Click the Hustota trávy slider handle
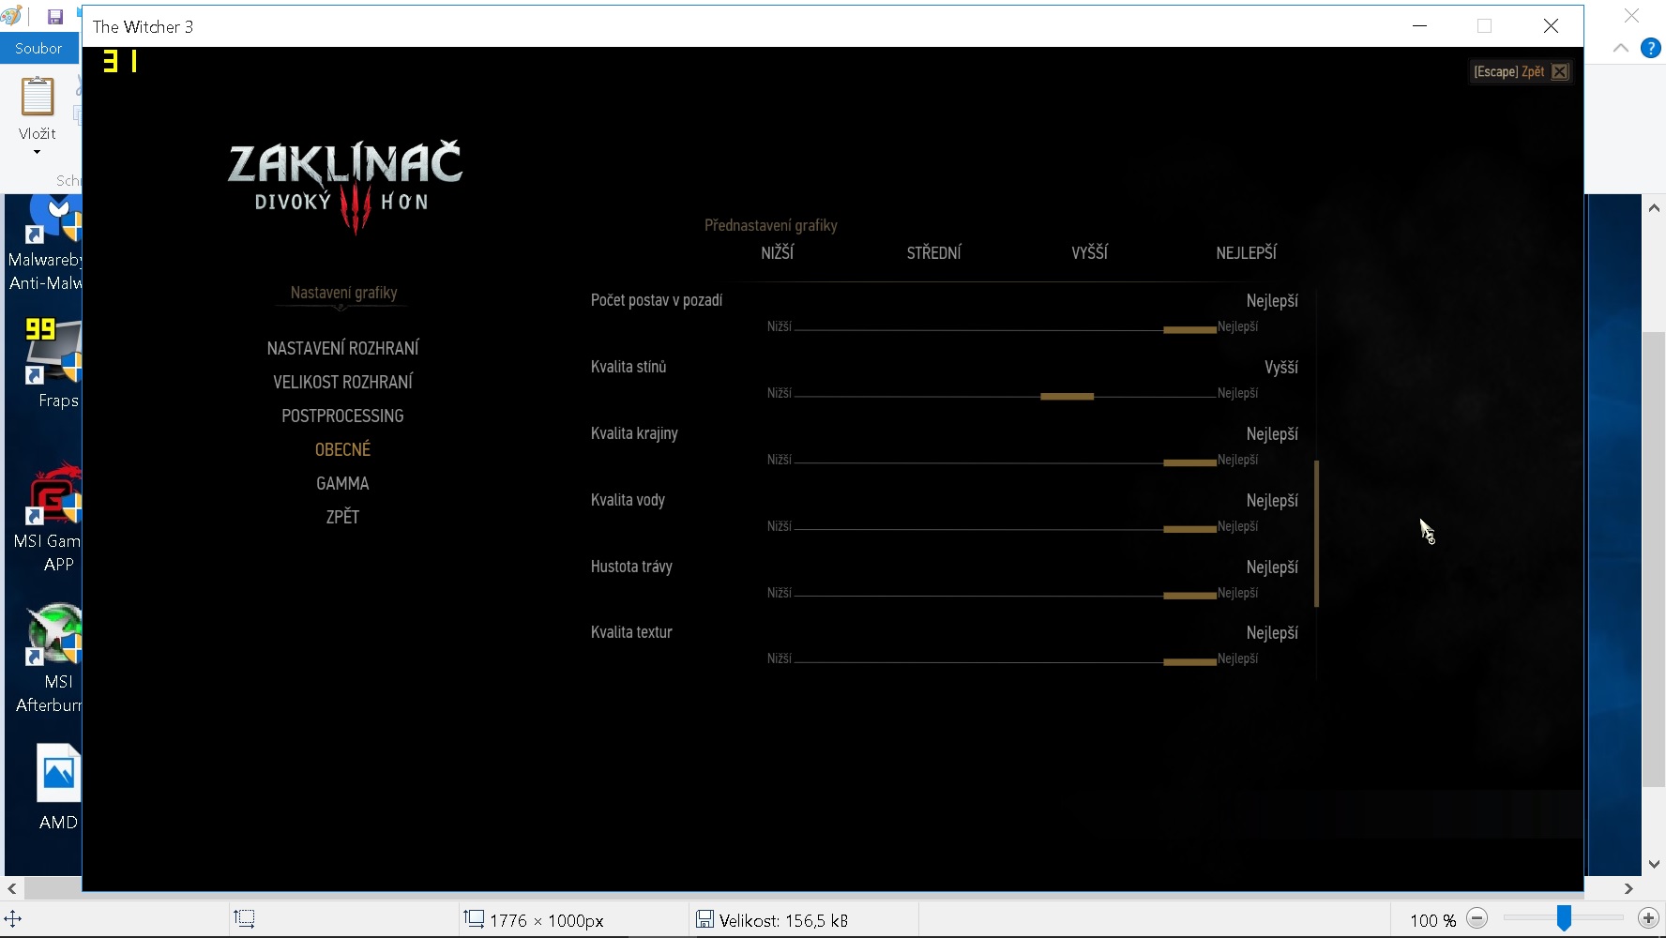The width and height of the screenshot is (1666, 938). pos(1190,597)
